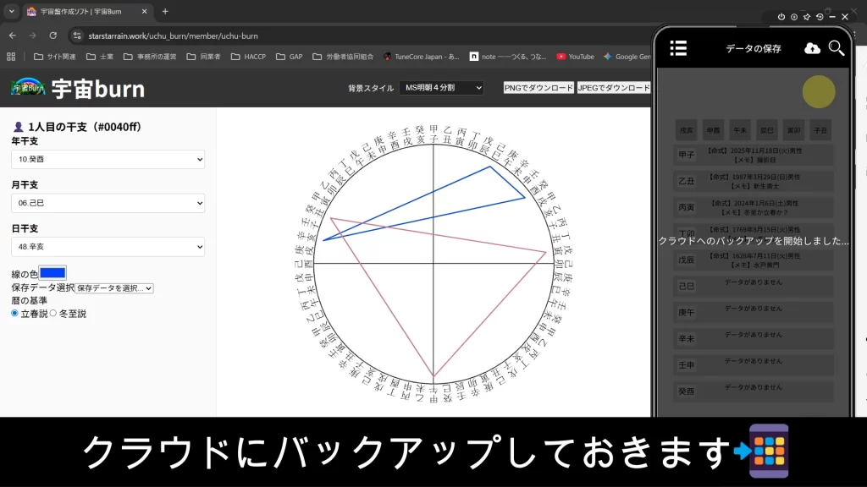This screenshot has width=867, height=487.
Task: Click the magnifier search icon in phone panel
Action: pos(837,48)
